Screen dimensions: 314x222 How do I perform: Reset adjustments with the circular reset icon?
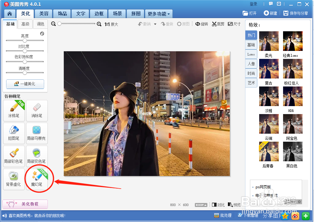coord(42,34)
